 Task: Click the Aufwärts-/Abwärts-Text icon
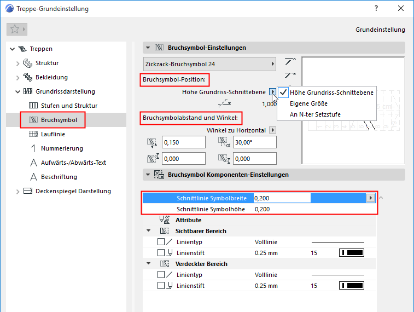pos(33,163)
